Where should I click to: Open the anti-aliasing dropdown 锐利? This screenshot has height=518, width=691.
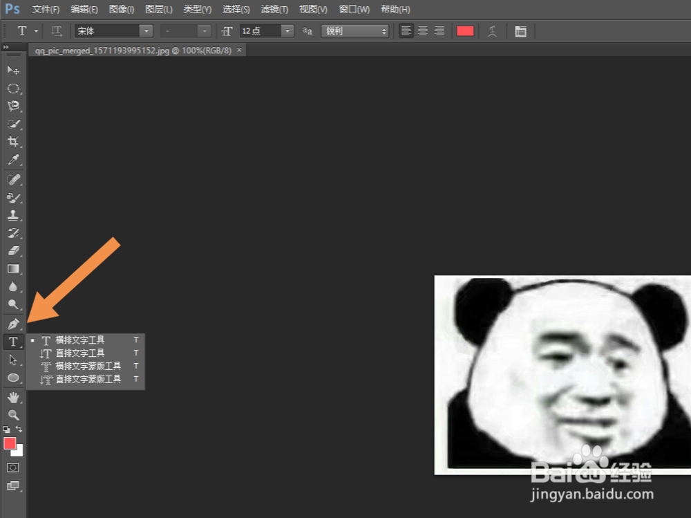[x=355, y=31]
